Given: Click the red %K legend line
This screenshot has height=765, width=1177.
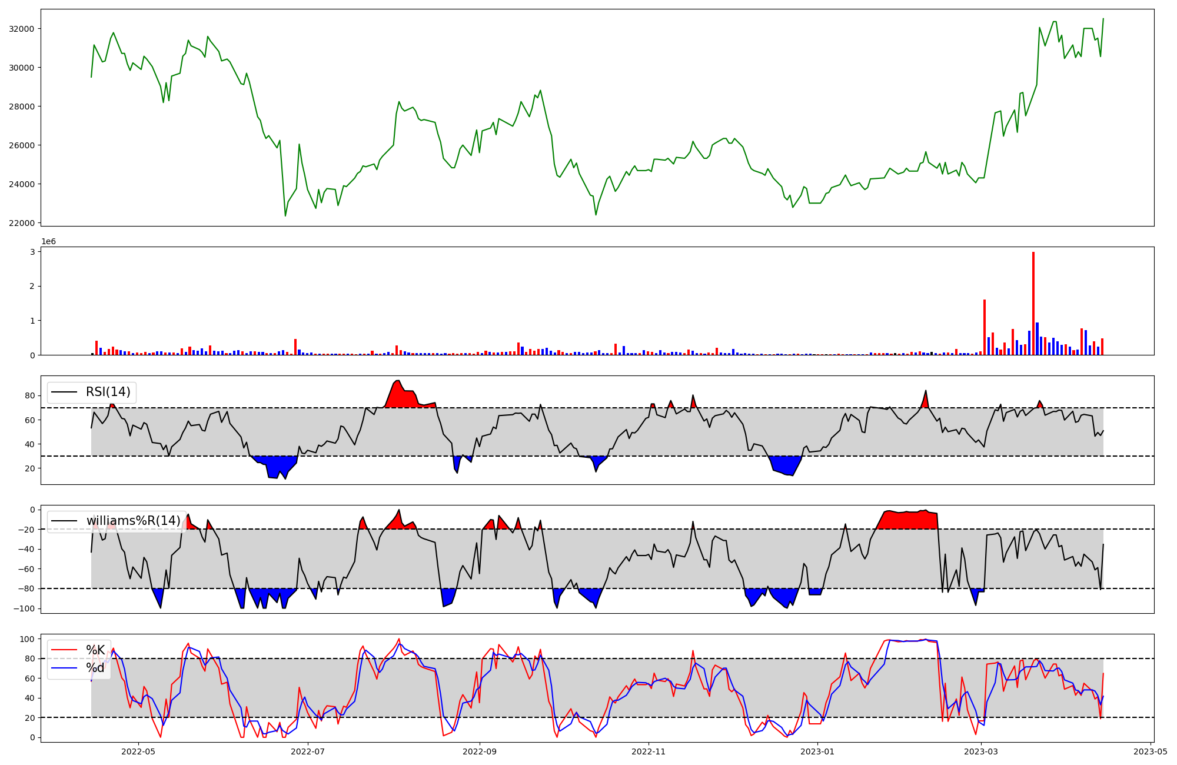Looking at the screenshot, I should click(x=64, y=650).
